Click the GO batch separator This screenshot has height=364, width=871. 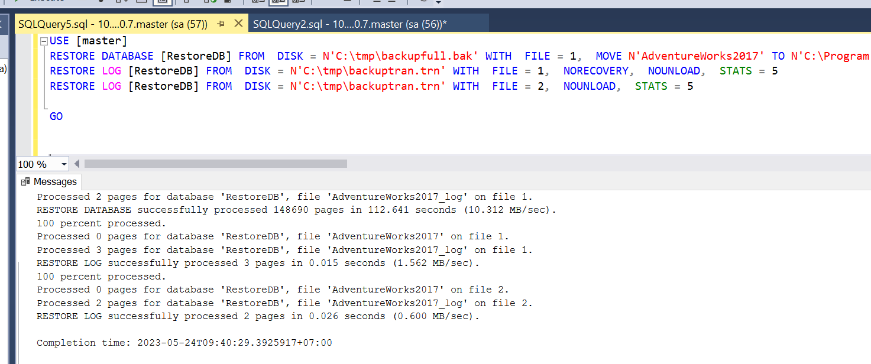click(56, 116)
